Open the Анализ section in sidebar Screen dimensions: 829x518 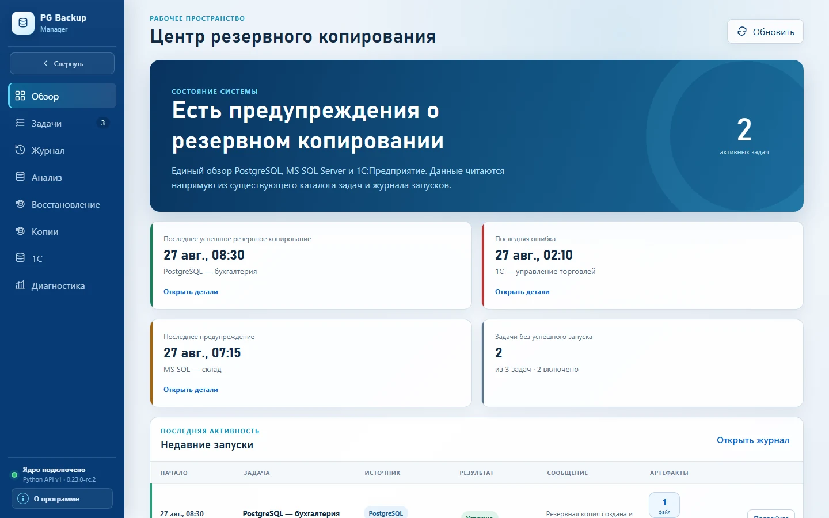62,177
